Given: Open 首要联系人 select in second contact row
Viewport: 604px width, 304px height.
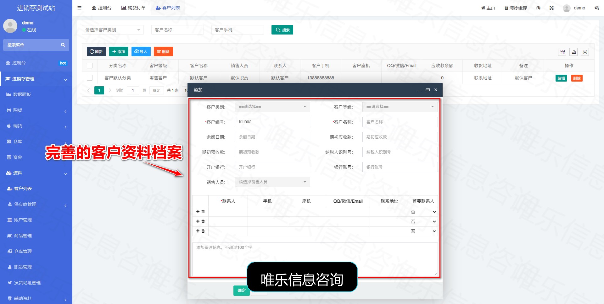Looking at the screenshot, I should pyautogui.click(x=423, y=221).
